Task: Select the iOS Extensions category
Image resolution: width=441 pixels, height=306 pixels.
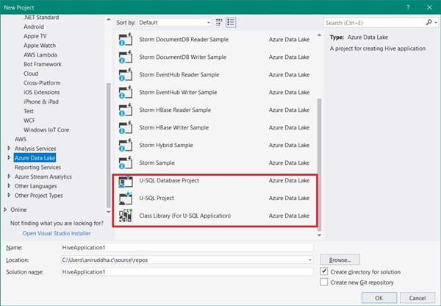Action: [x=42, y=93]
